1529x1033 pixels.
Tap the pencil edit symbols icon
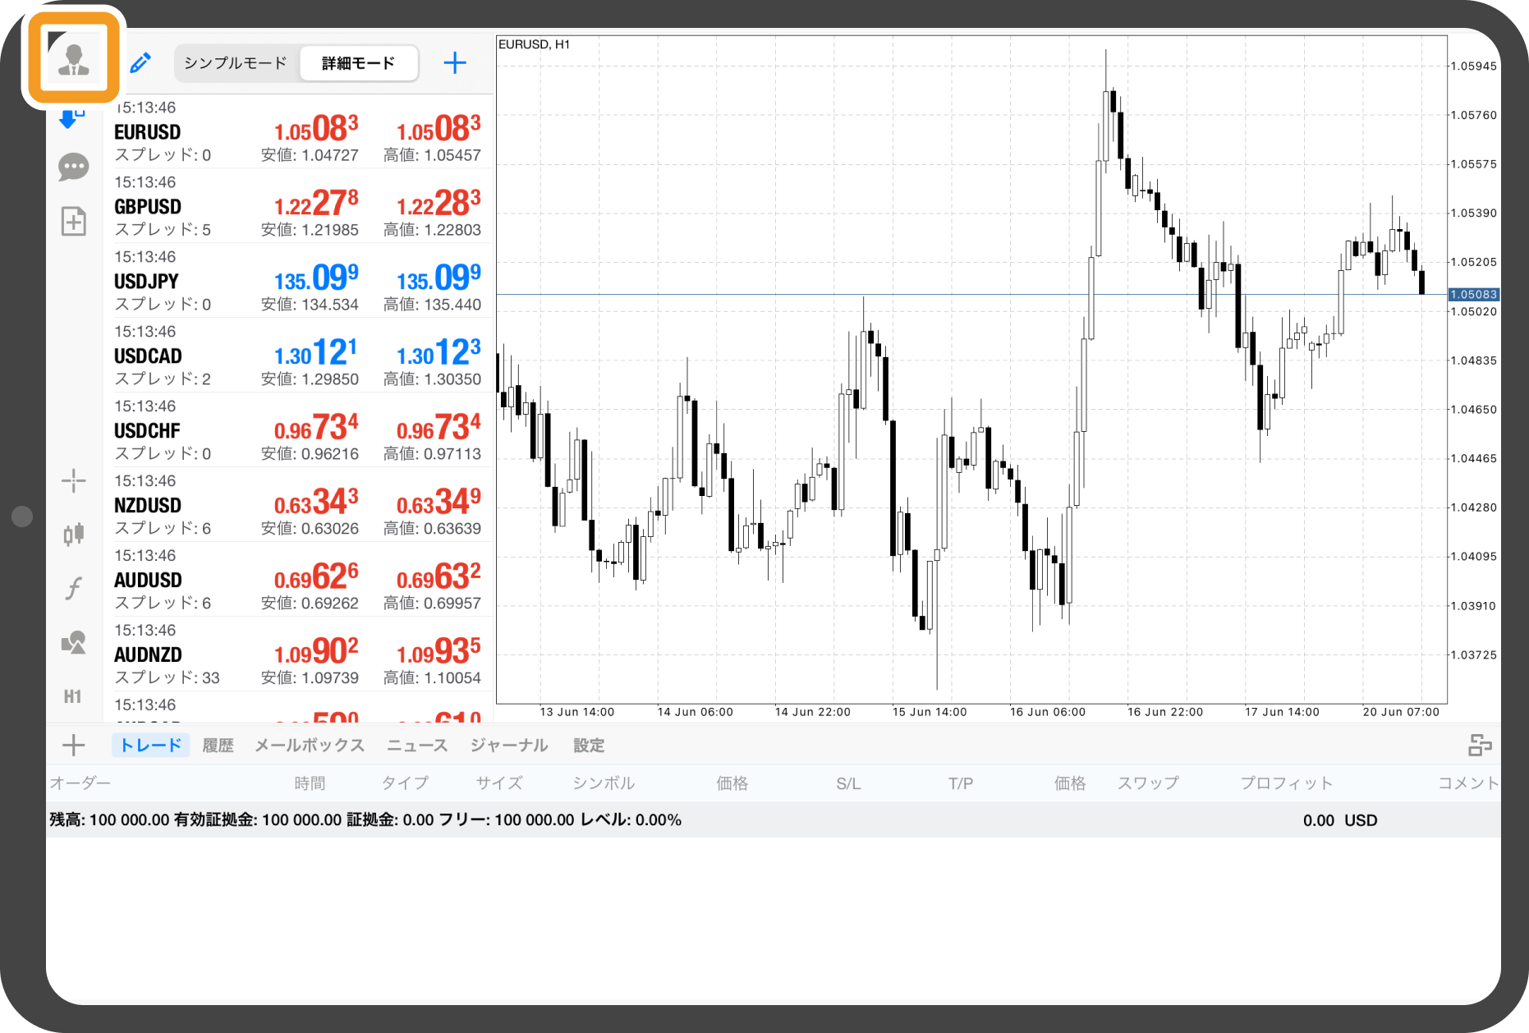point(140,63)
